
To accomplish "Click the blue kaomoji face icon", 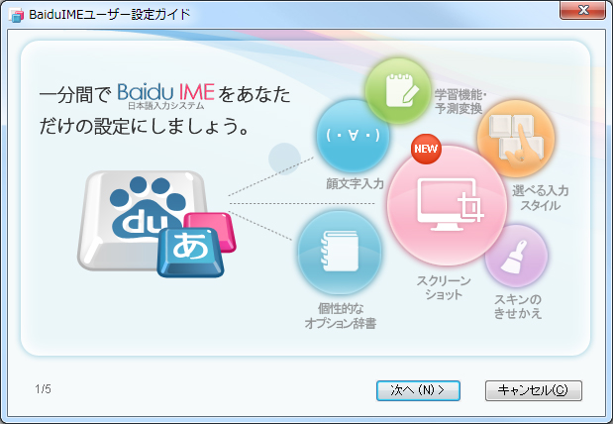I will 353,136.
